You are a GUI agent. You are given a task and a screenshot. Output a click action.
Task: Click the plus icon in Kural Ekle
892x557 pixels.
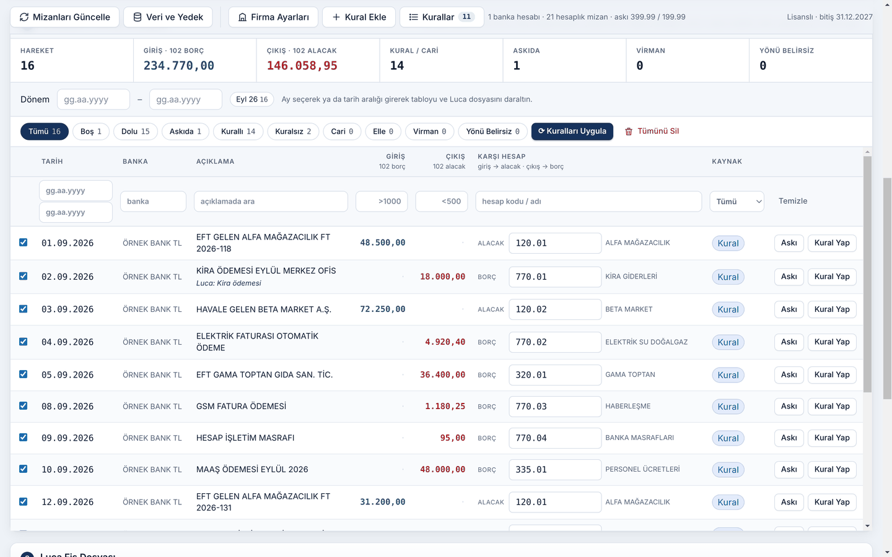coord(336,17)
